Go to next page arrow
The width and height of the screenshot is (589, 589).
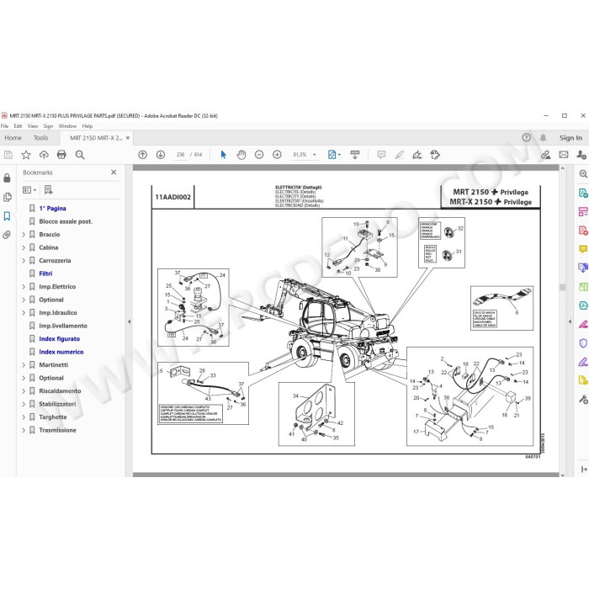[161, 155]
